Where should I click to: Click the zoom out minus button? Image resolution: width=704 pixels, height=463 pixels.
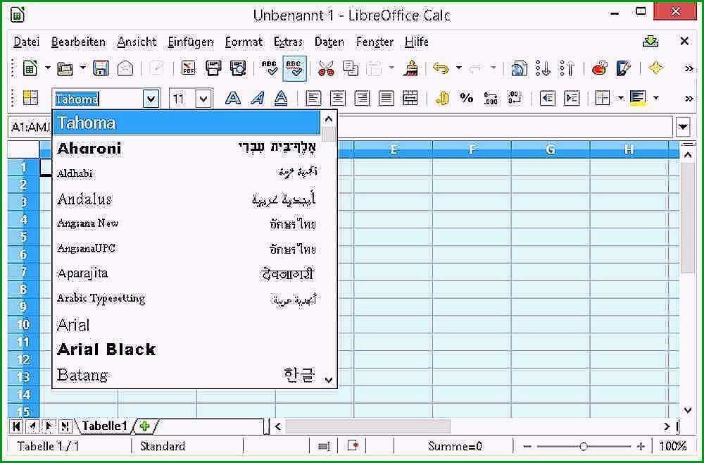point(527,446)
